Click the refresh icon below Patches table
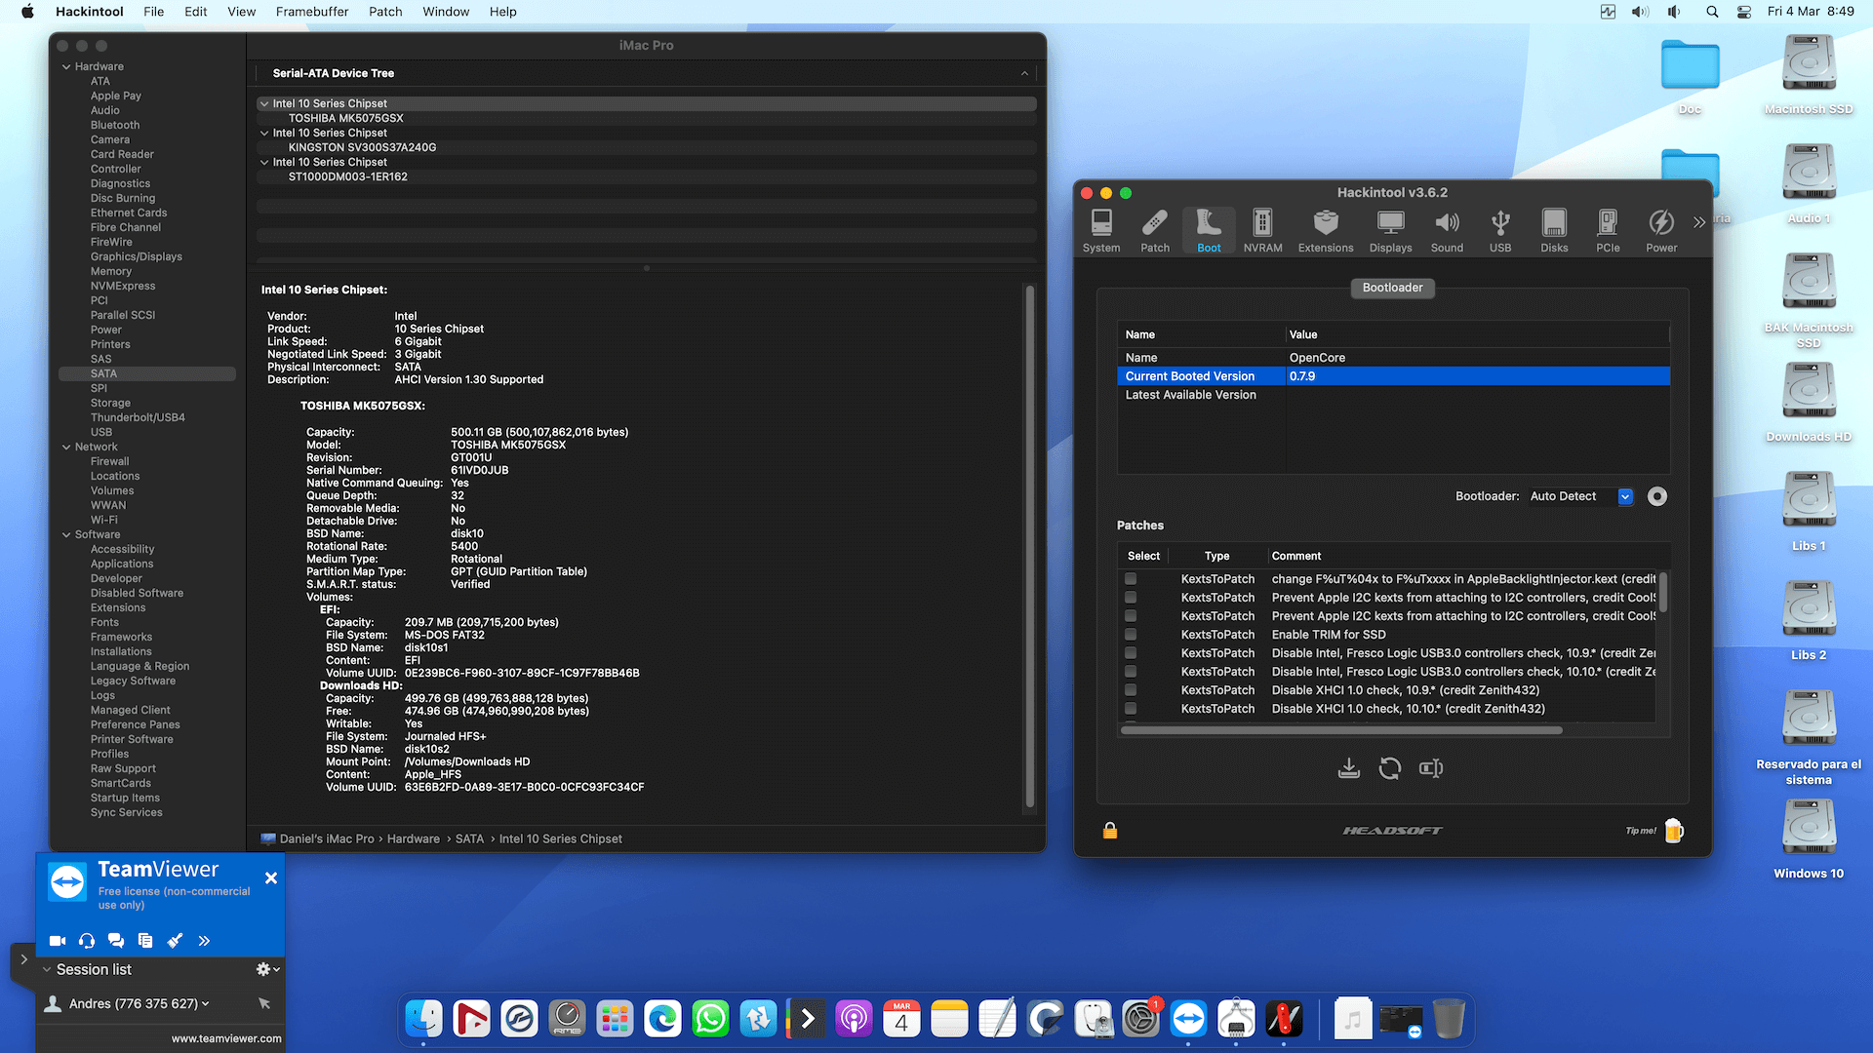 click(1390, 768)
